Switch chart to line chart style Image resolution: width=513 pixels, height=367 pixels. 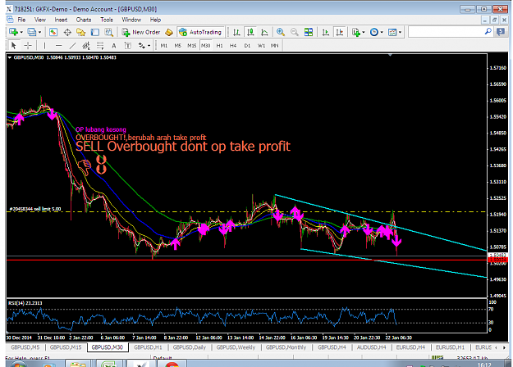[x=264, y=32]
